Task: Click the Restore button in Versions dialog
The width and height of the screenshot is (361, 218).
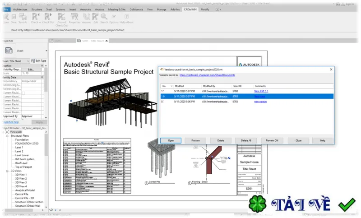Action: (x=195, y=140)
